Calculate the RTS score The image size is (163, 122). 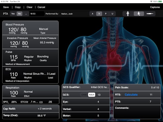click(131, 95)
